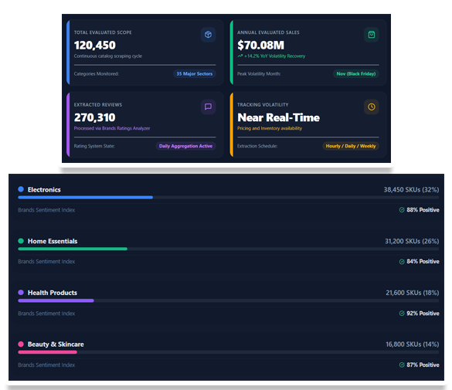Click the check icon next to 92% Positive
Image resolution: width=452 pixels, height=390 pixels.
tap(402, 313)
